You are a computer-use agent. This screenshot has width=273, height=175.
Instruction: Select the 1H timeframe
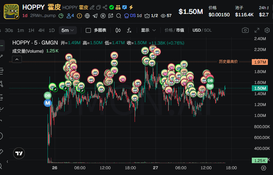click(31, 30)
